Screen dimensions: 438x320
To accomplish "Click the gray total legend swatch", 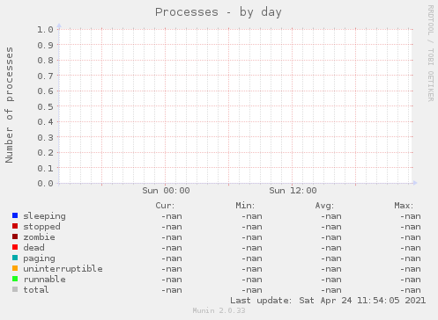I will click(15, 289).
